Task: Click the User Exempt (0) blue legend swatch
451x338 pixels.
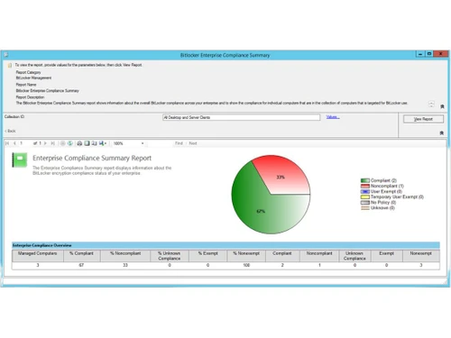Action: point(365,191)
